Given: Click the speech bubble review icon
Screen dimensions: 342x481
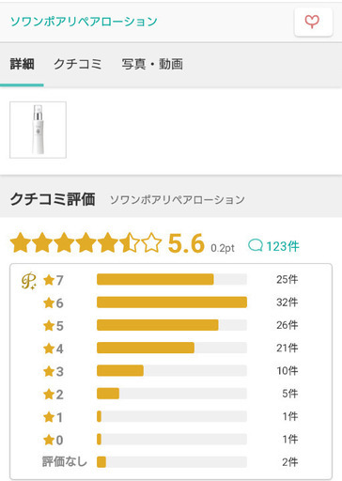Looking at the screenshot, I should tap(256, 245).
